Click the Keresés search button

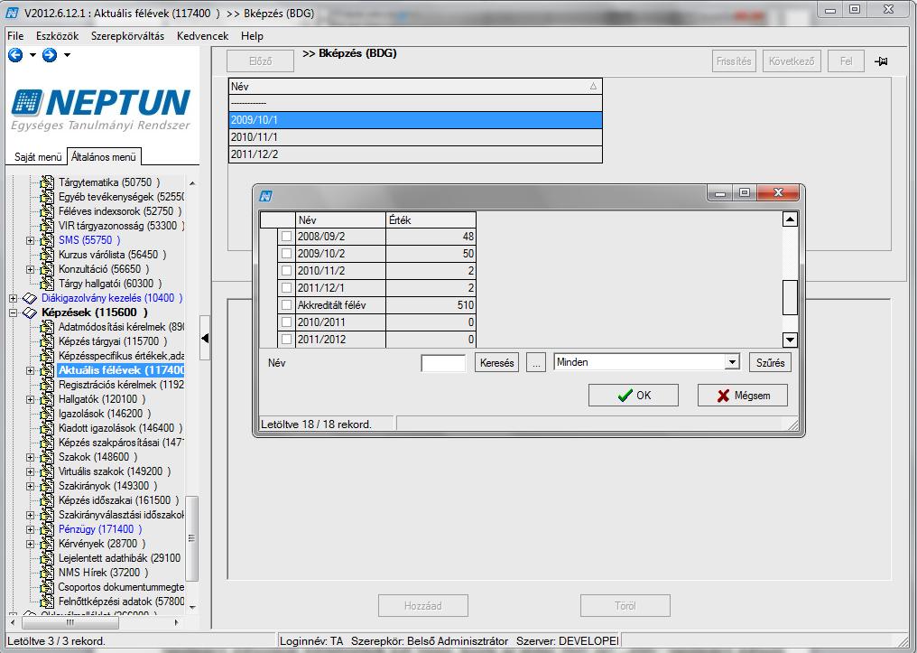(497, 363)
